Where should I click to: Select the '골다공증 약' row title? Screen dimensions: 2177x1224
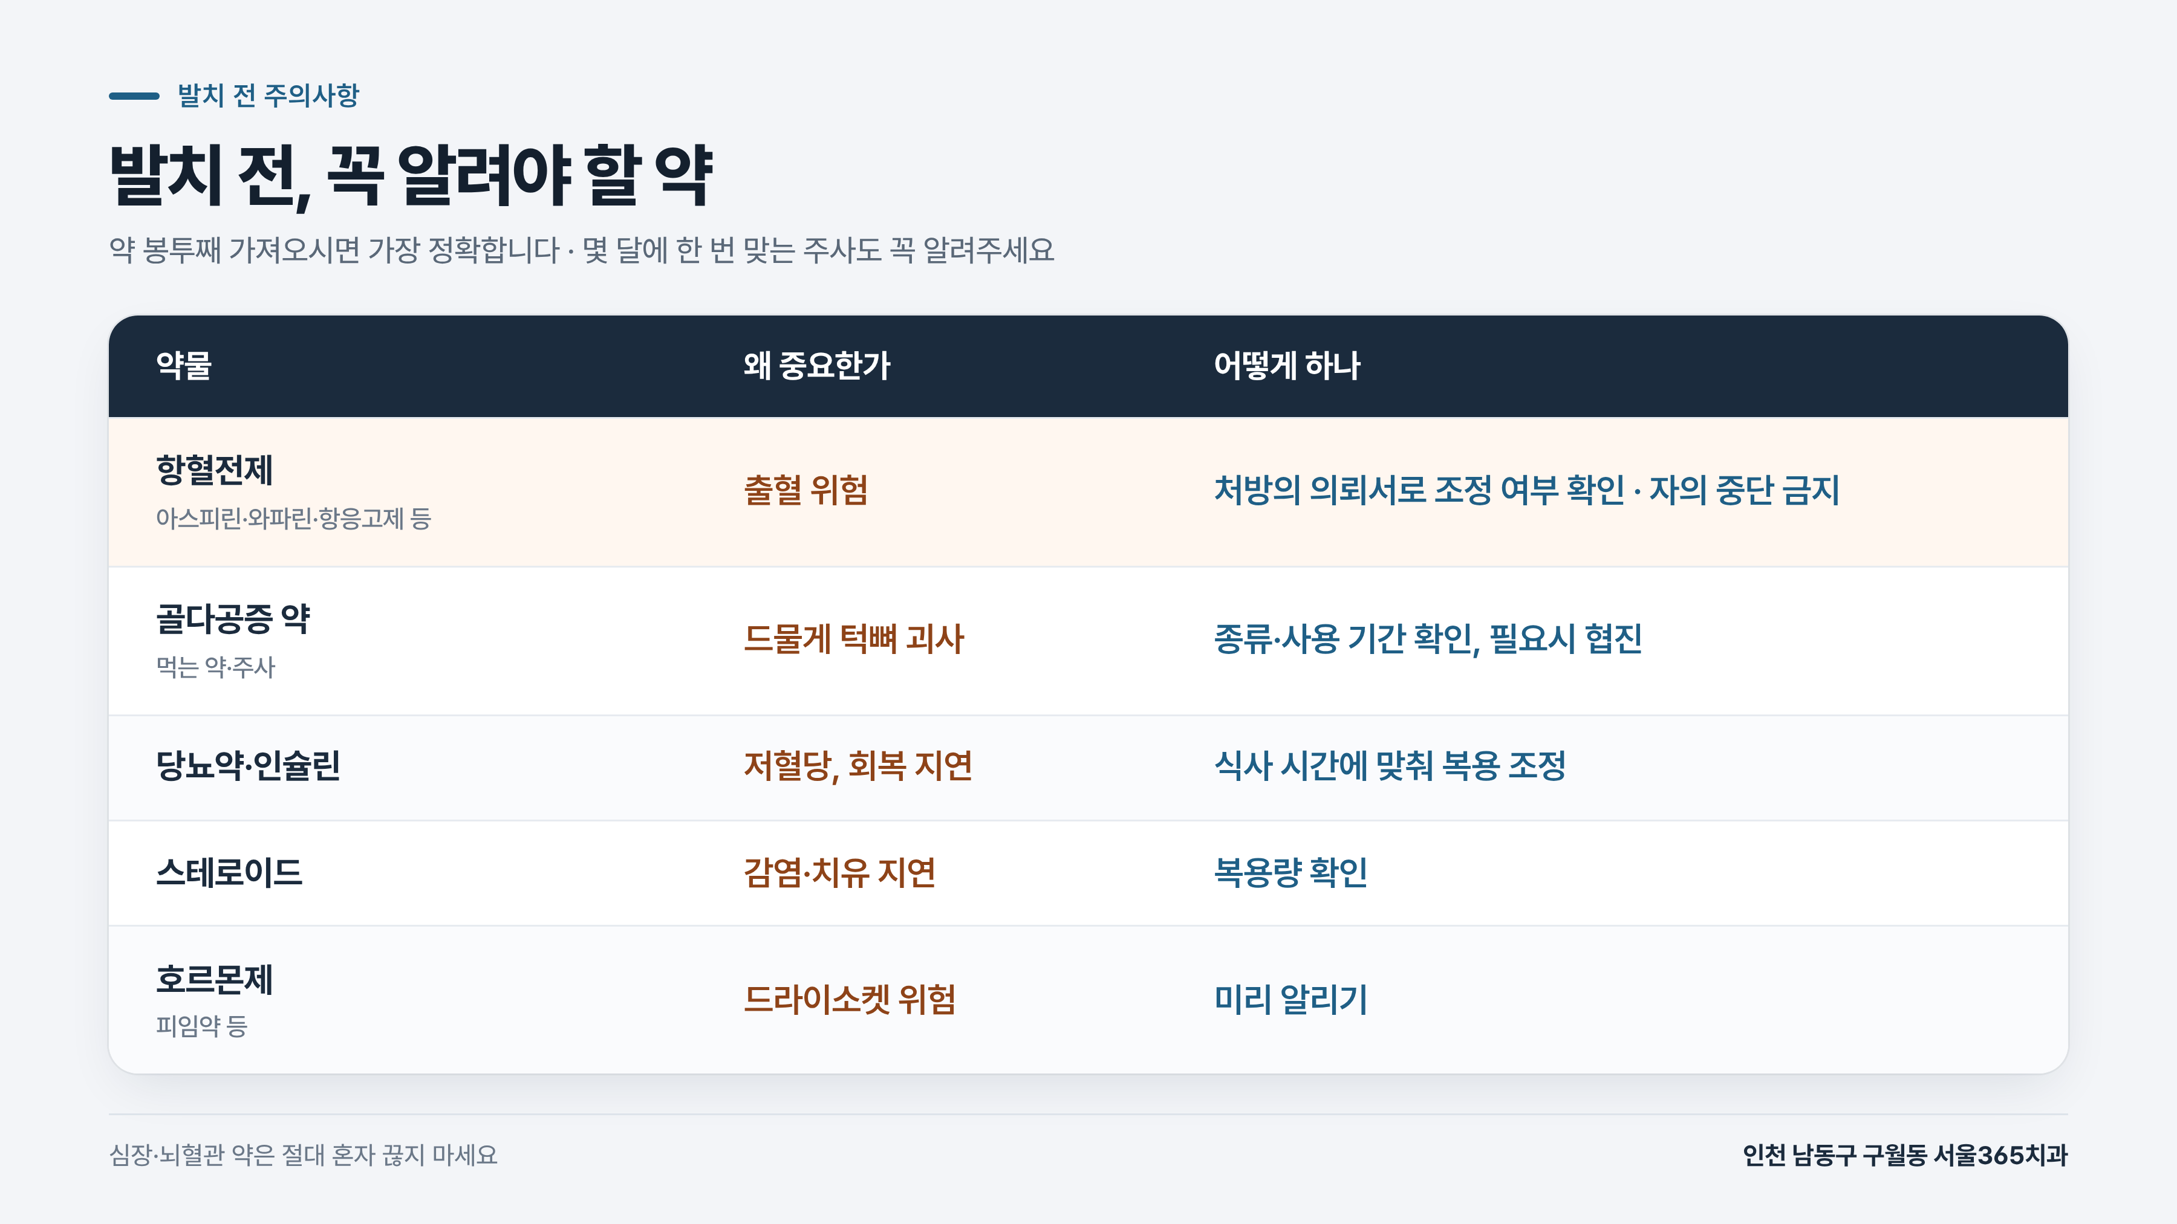click(233, 619)
